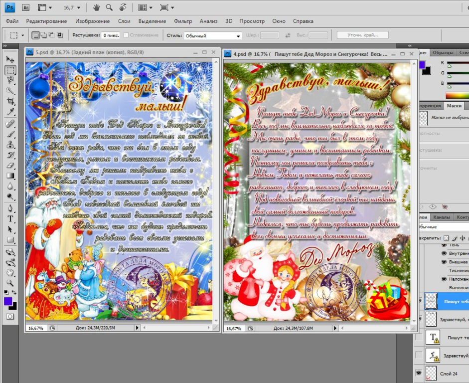469x383 pixels.
Task: Open the Фильтр menu
Action: pyautogui.click(x=183, y=21)
